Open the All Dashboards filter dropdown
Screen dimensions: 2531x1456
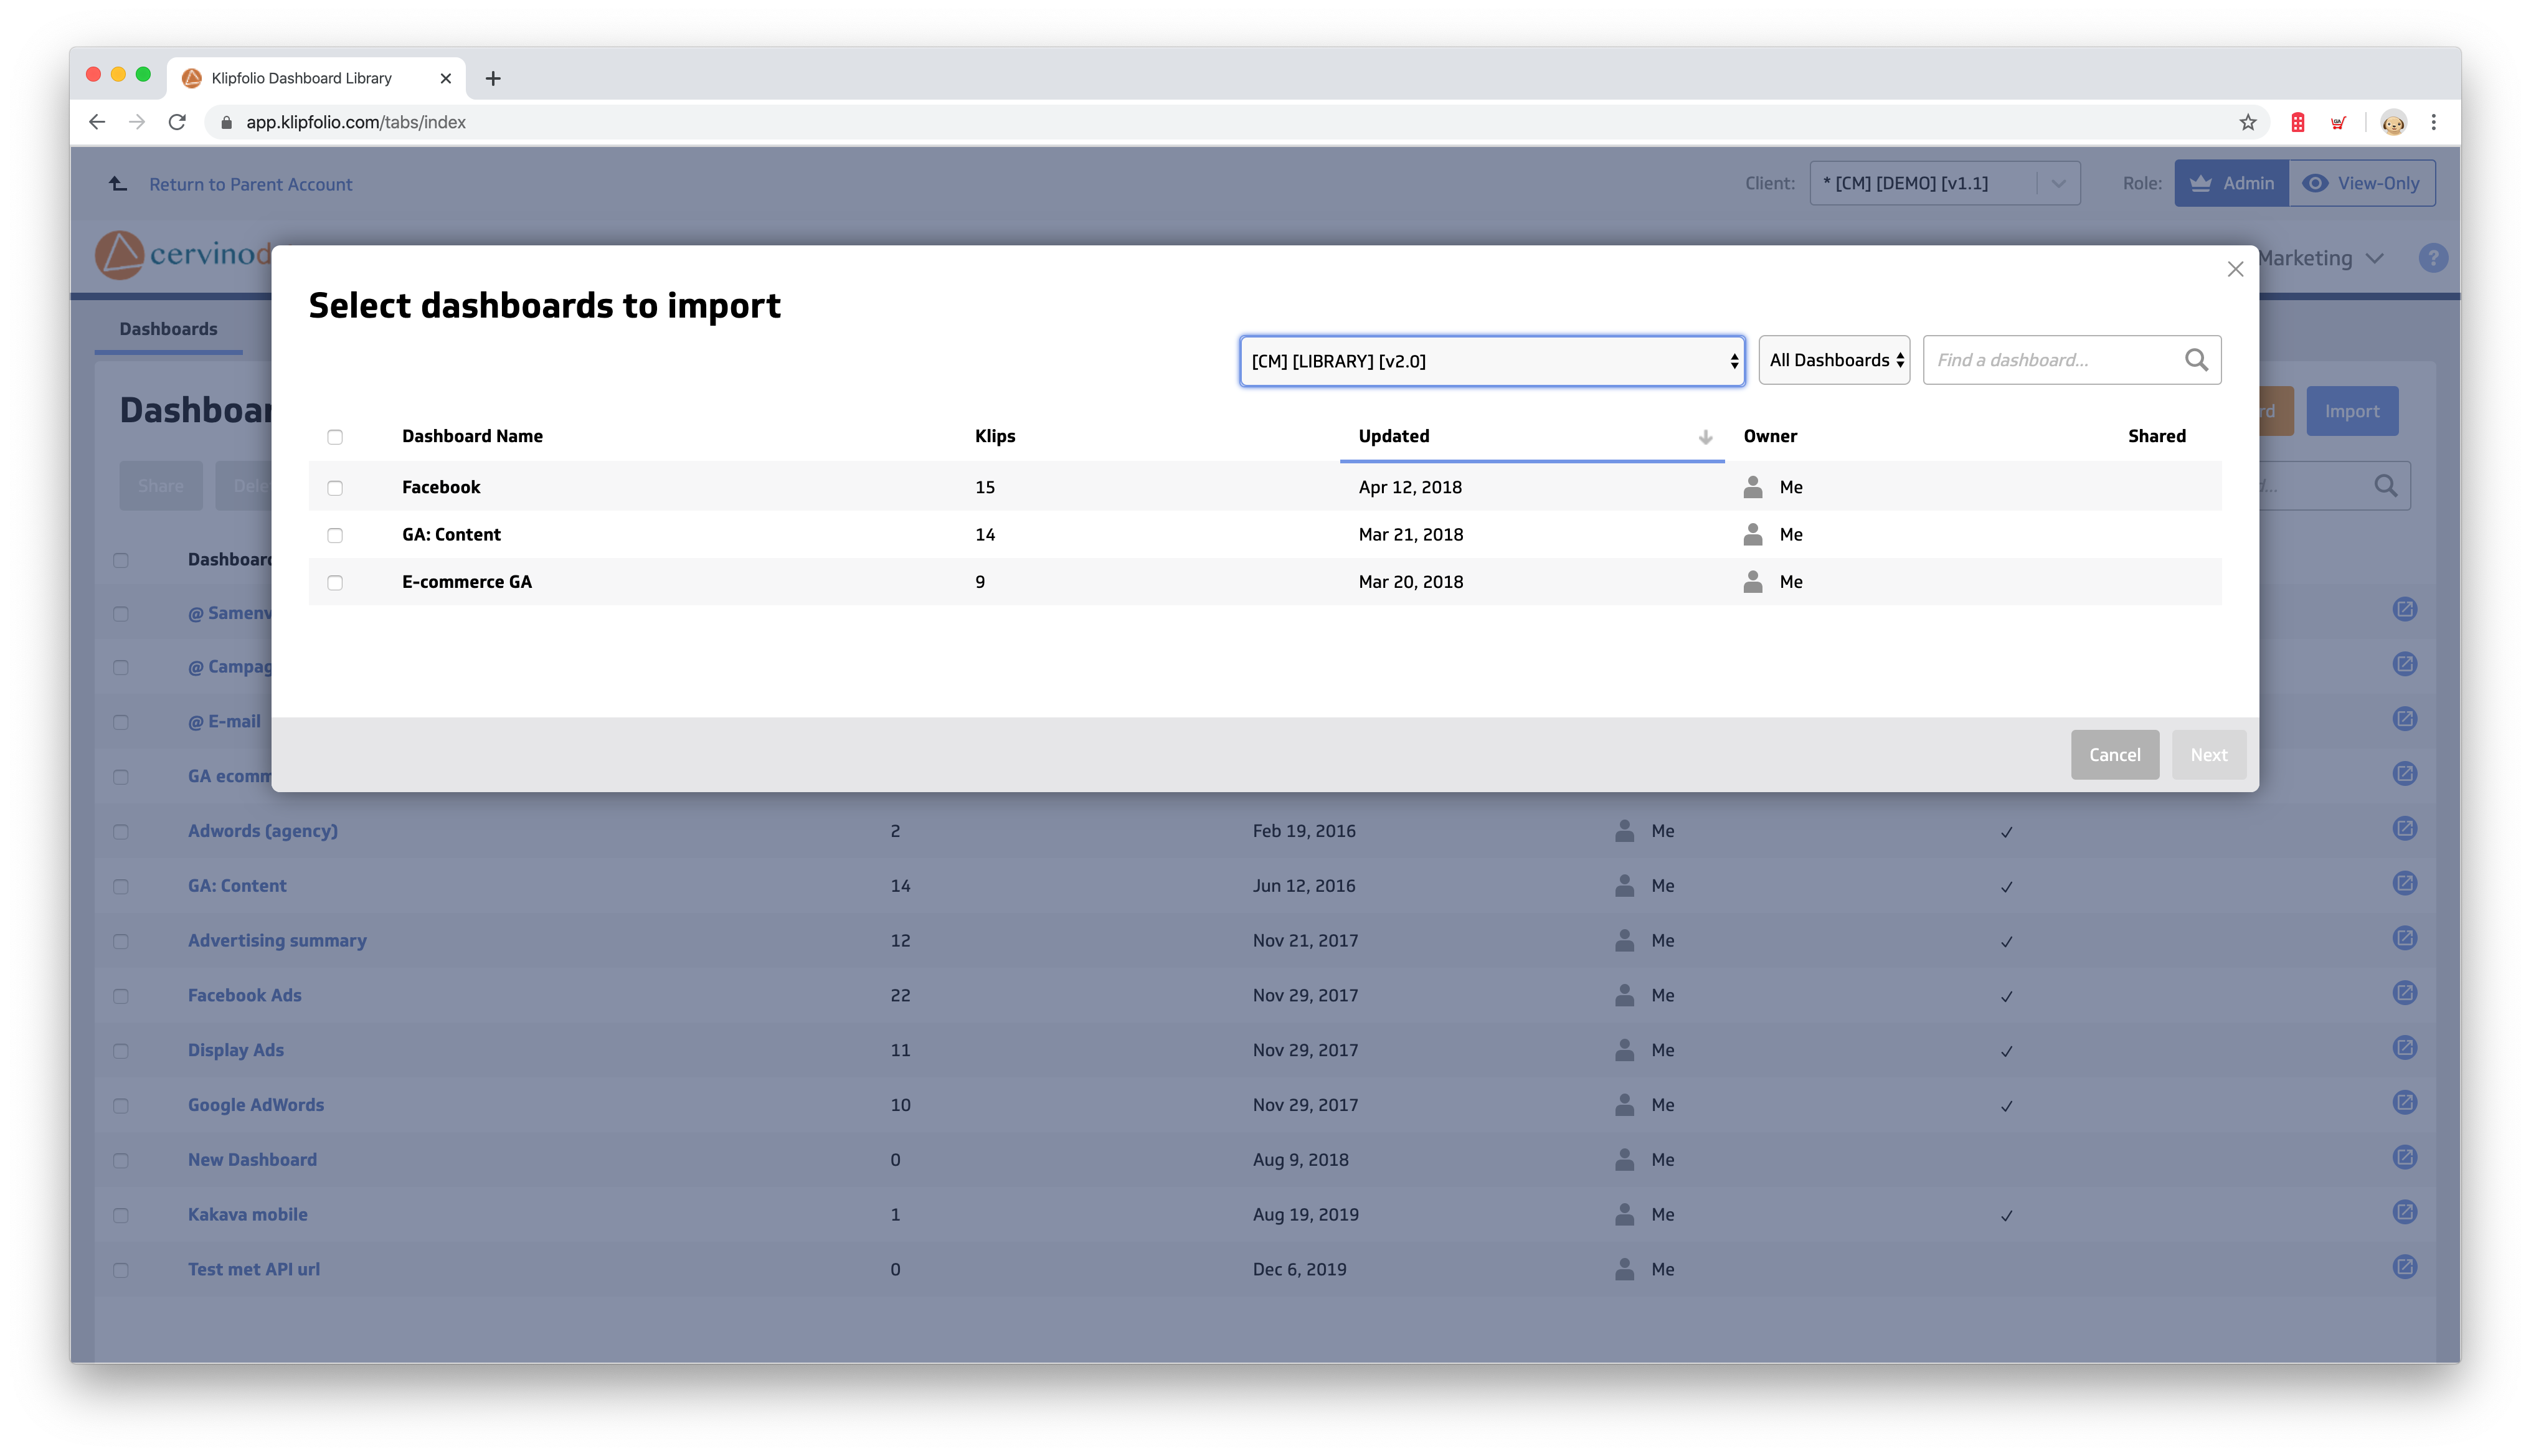tap(1834, 360)
